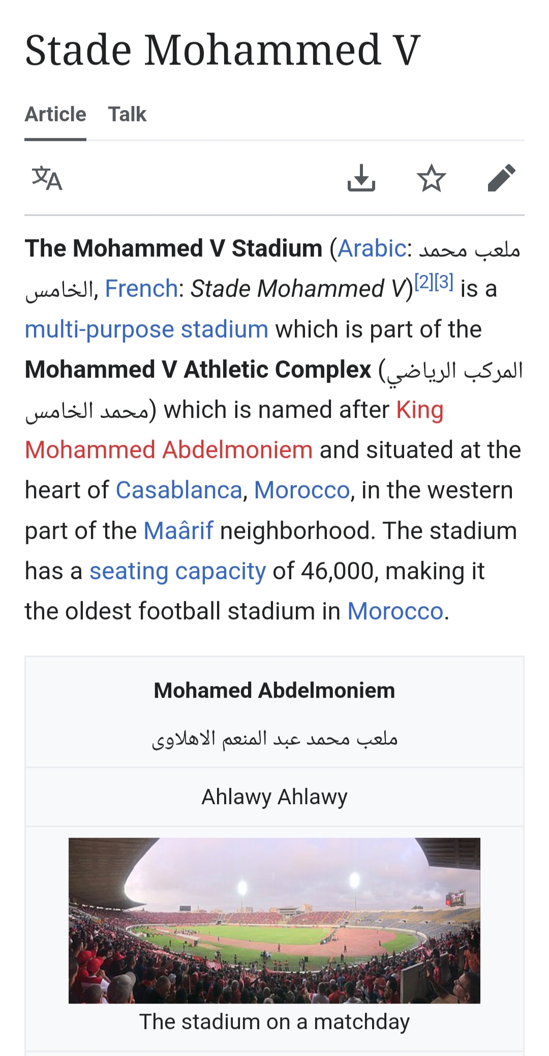Open the Arabic language link
Image resolution: width=549 pixels, height=1056 pixels.
click(x=372, y=249)
